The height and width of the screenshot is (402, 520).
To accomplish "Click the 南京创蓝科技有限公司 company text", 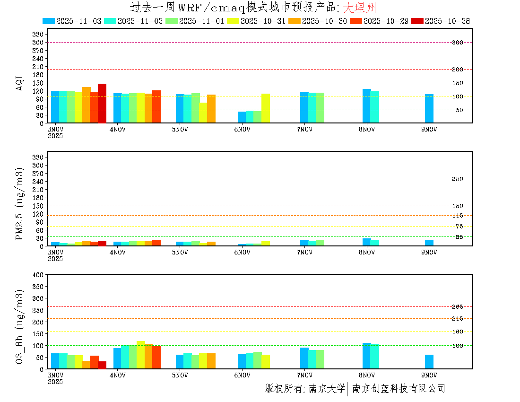I will click(x=399, y=389).
